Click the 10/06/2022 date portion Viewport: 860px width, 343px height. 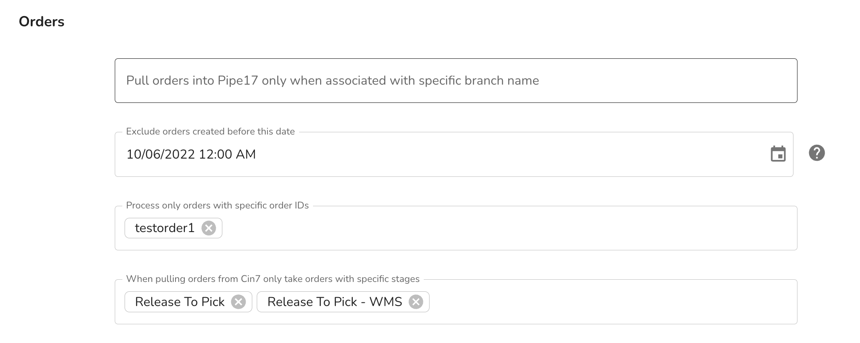[161, 155]
